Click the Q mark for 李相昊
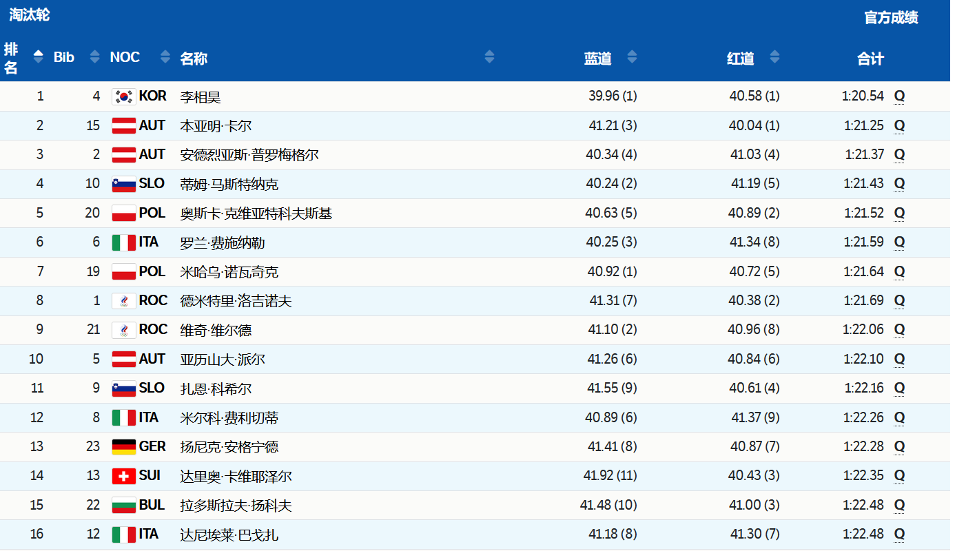 (x=899, y=96)
